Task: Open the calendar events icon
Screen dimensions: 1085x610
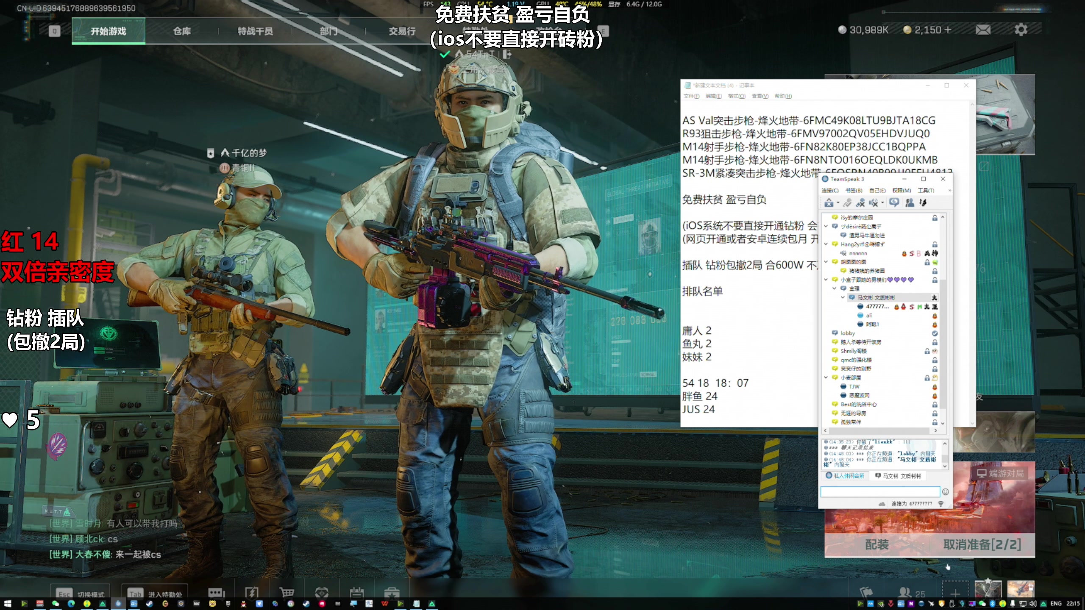Action: coord(356,593)
